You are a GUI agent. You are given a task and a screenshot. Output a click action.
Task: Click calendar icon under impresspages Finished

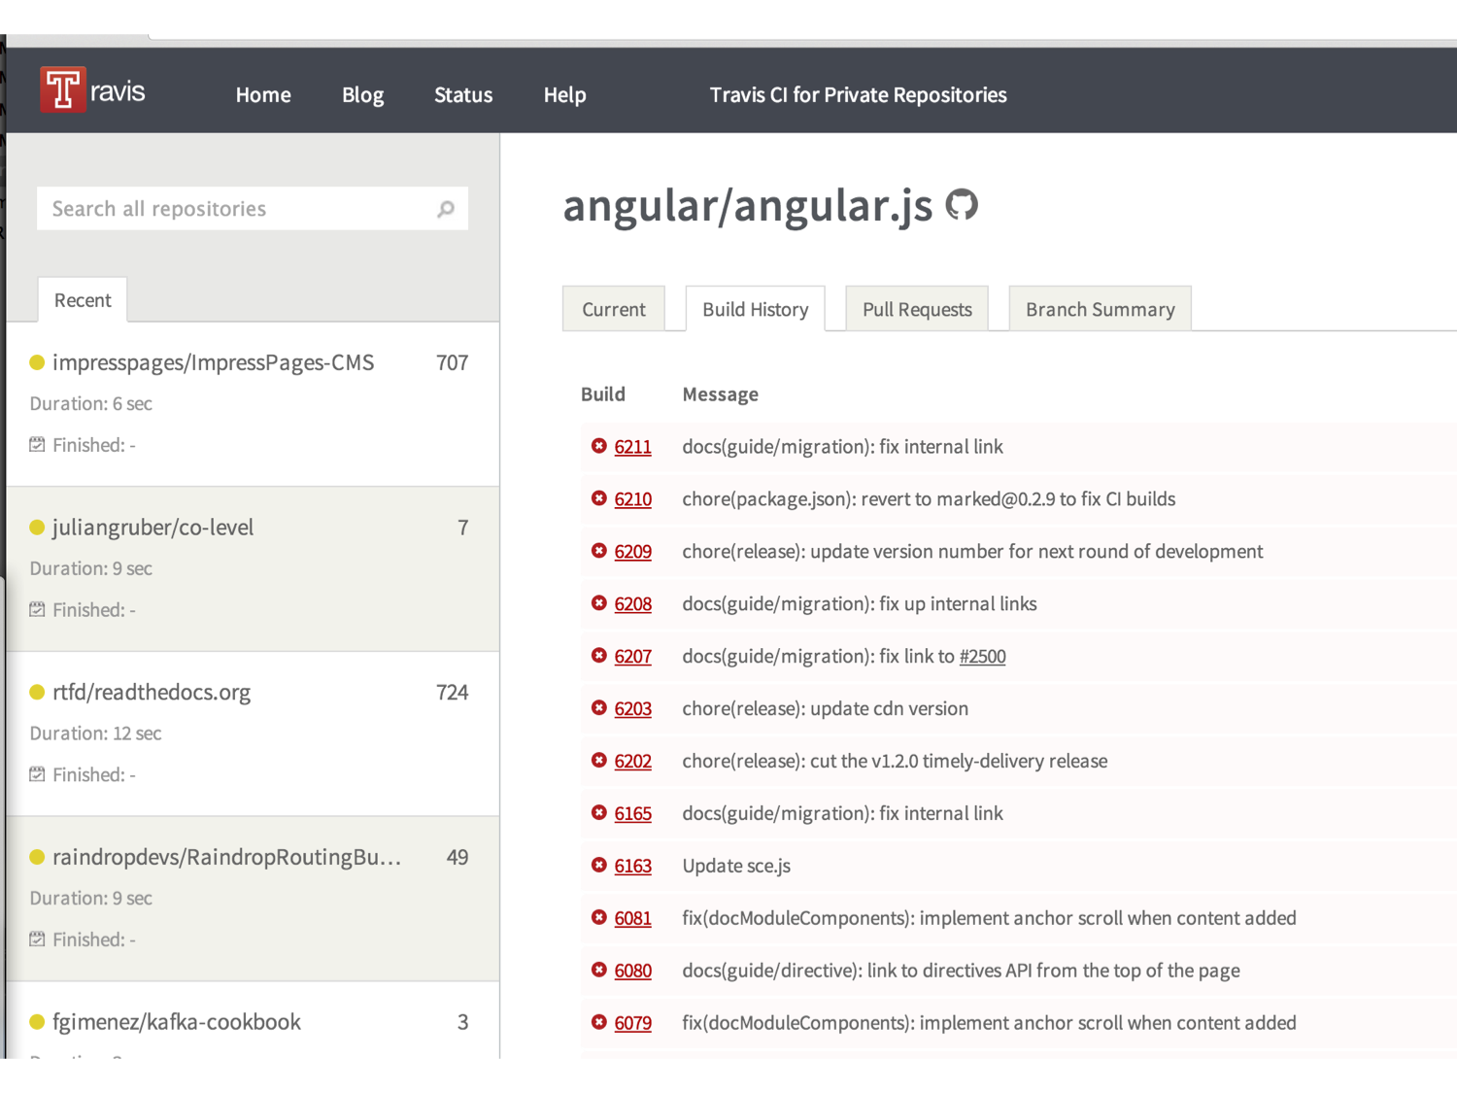37,445
